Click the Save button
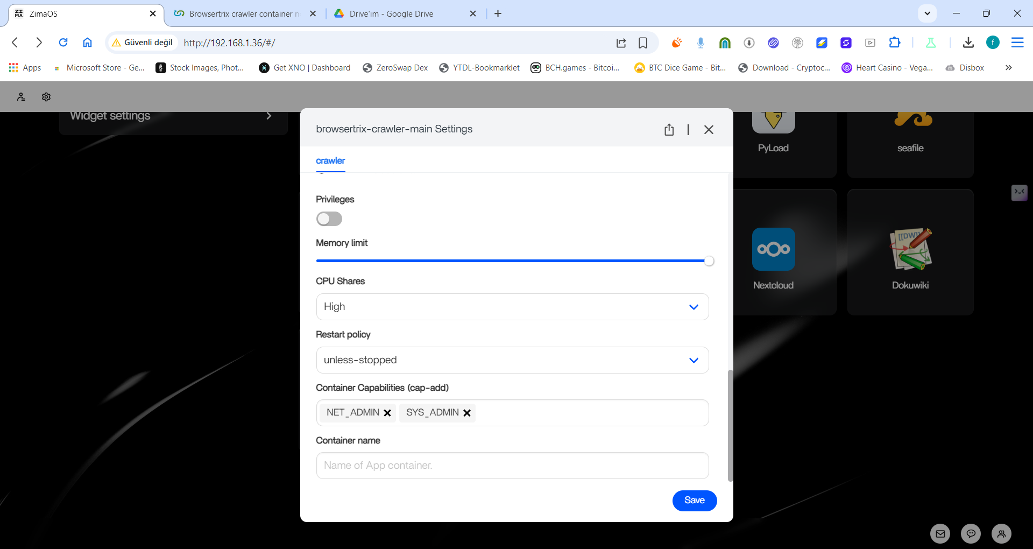The width and height of the screenshot is (1033, 549). pyautogui.click(x=694, y=501)
